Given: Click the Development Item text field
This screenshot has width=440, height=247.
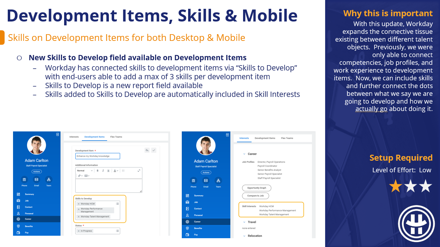Looking at the screenshot, I should coord(98,156).
